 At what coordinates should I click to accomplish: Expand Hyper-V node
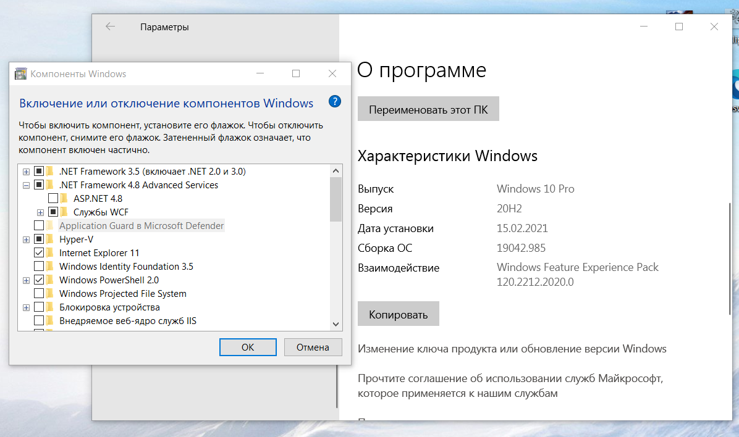point(27,240)
